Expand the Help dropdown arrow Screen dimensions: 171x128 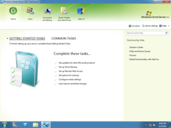click(x=169, y=26)
